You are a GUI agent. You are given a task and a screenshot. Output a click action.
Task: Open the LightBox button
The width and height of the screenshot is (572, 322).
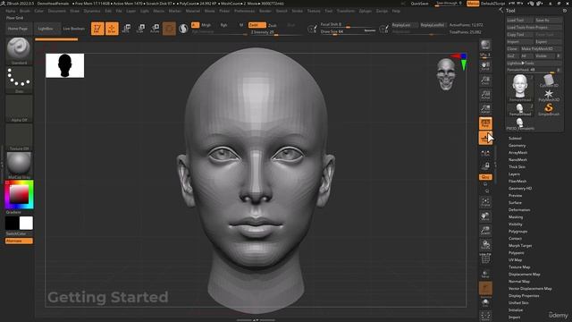pyautogui.click(x=46, y=29)
